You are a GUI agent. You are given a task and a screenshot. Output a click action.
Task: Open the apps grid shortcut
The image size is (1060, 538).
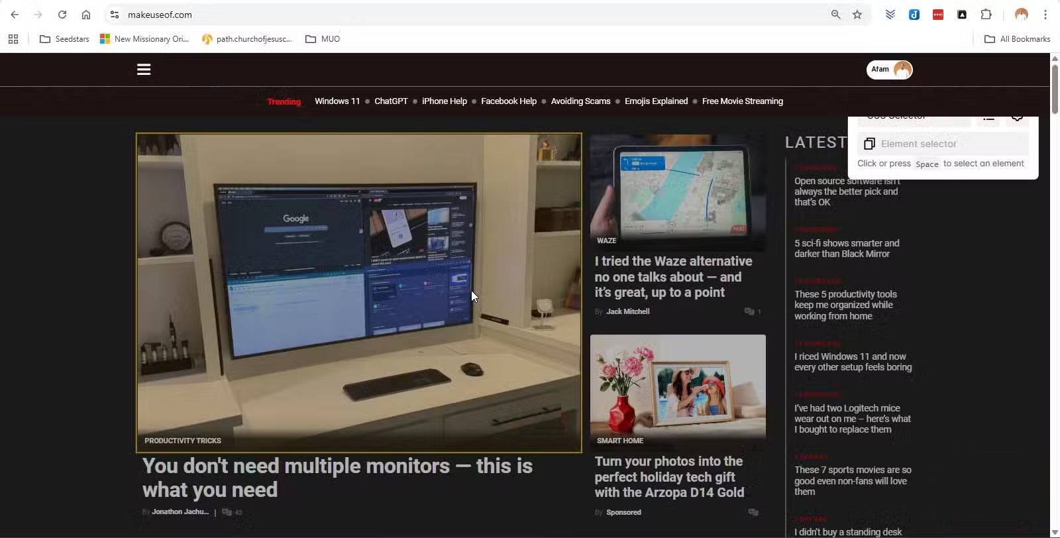13,39
